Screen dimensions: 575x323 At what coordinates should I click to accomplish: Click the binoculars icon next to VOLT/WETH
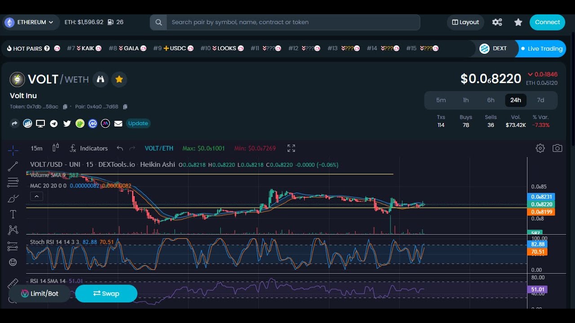click(101, 79)
